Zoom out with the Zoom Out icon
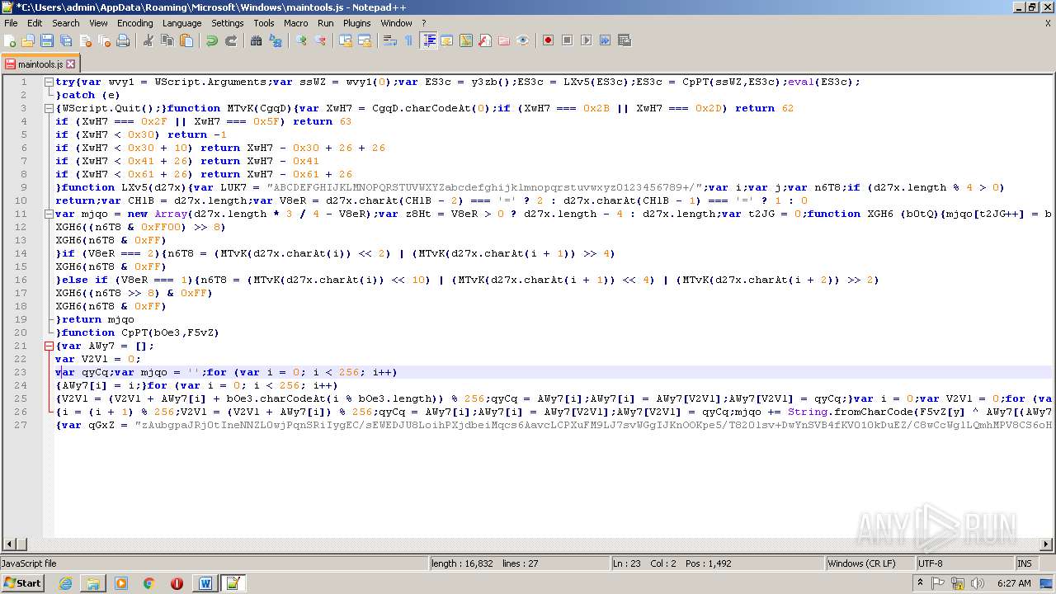1056x594 pixels. [x=320, y=40]
